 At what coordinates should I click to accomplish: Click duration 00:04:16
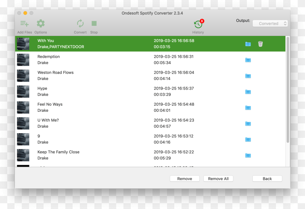[162, 142]
